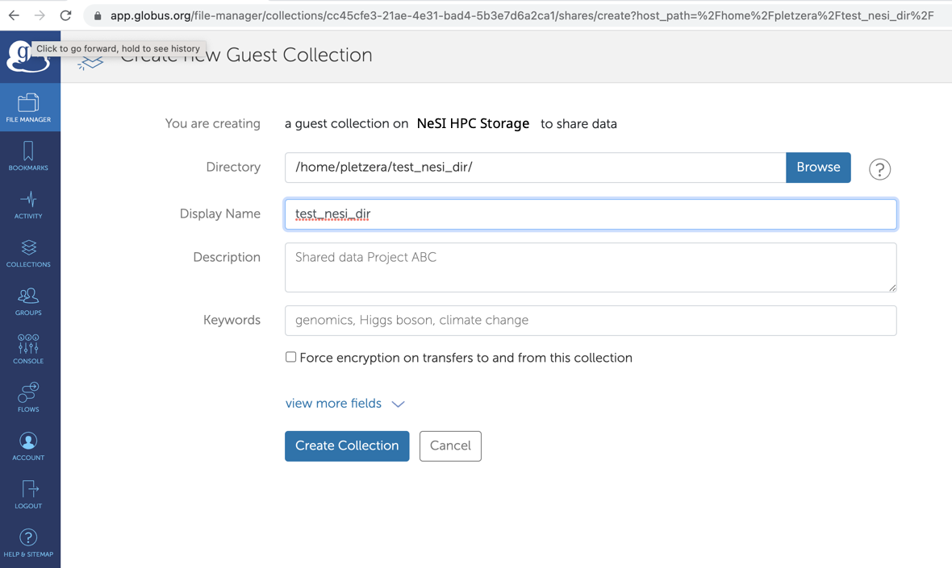Click the Logout sidebar icon
Viewport: 952px width, 568px height.
tap(29, 495)
